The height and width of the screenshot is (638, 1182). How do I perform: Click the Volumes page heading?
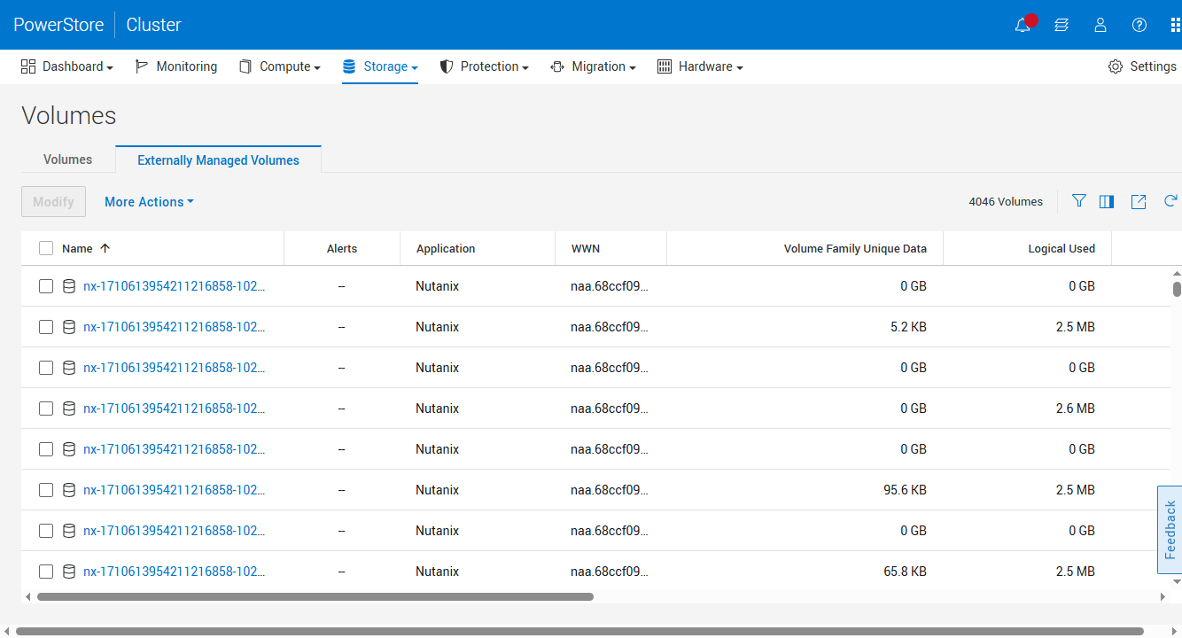click(69, 116)
